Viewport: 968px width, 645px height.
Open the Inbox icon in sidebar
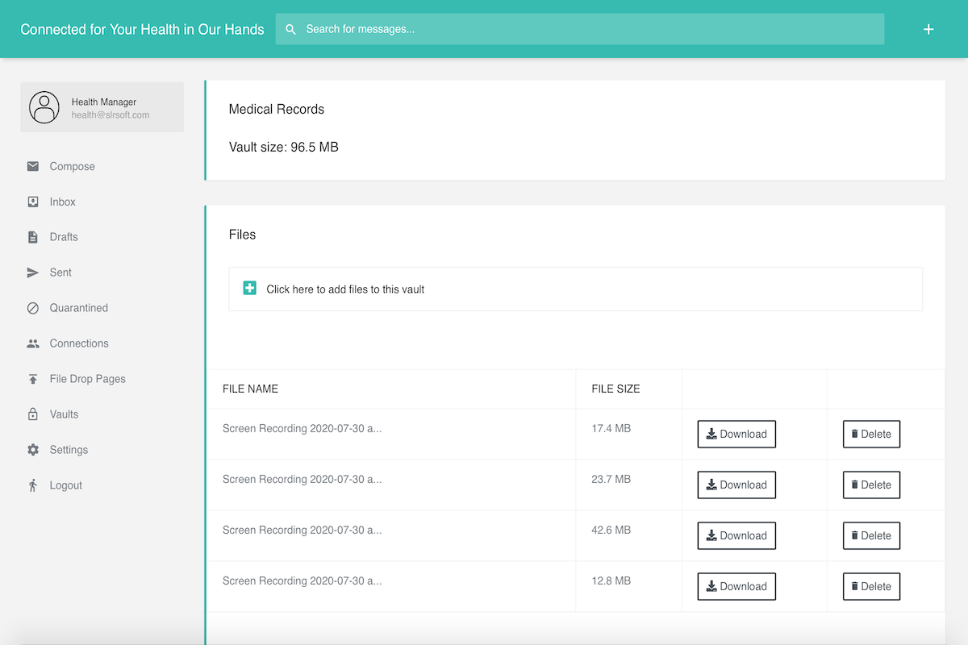click(x=33, y=202)
